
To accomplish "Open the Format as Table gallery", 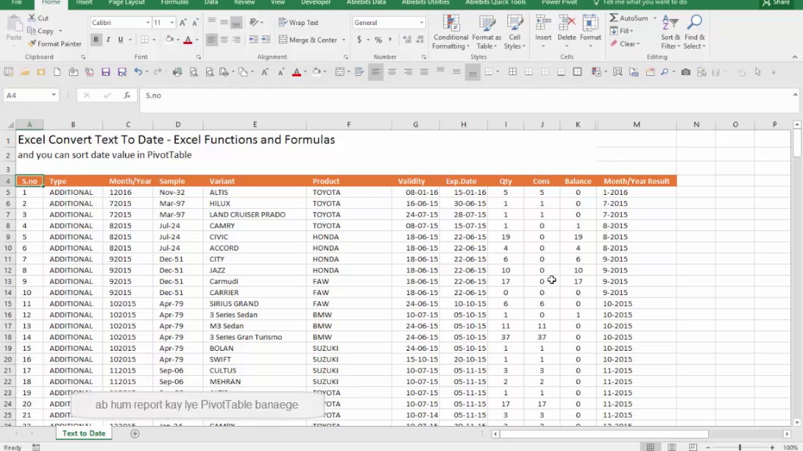I will coord(487,32).
